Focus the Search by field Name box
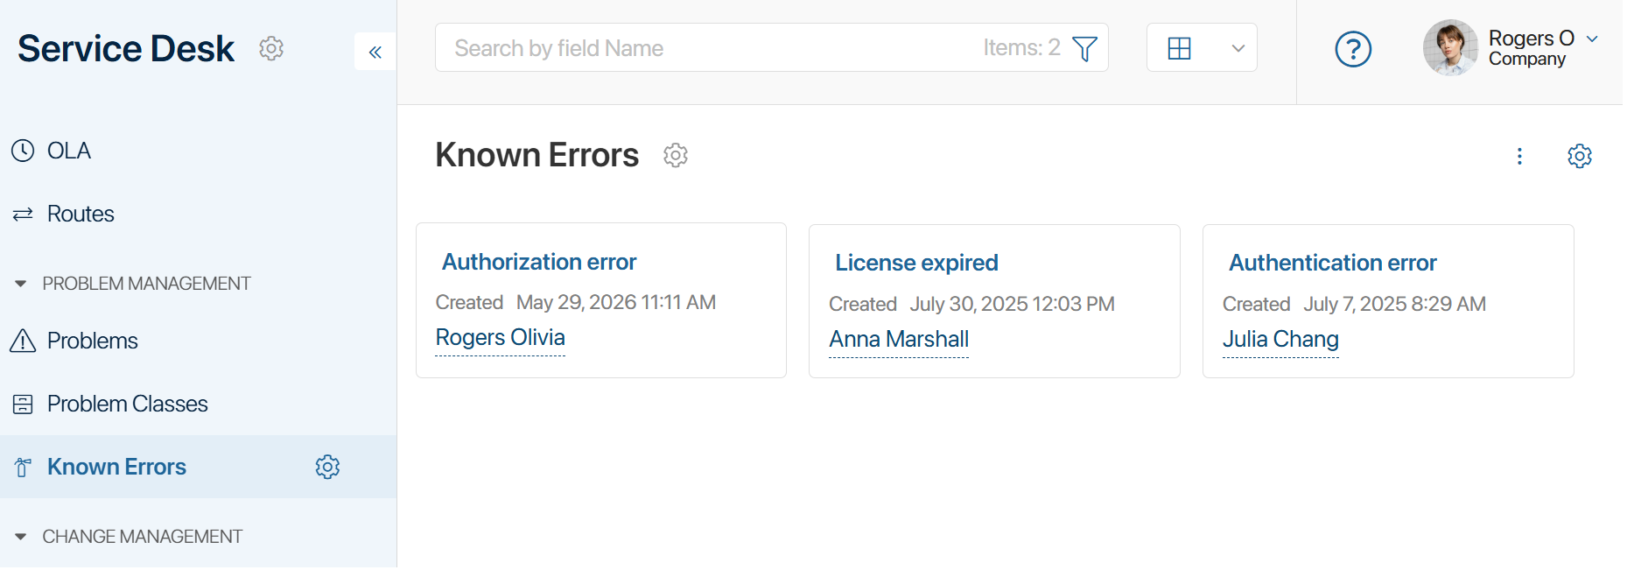1627x577 pixels. click(x=709, y=48)
